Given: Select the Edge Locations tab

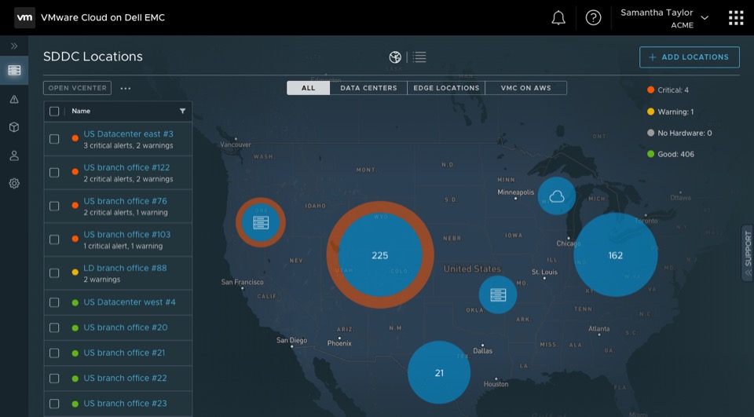Looking at the screenshot, I should [x=446, y=88].
